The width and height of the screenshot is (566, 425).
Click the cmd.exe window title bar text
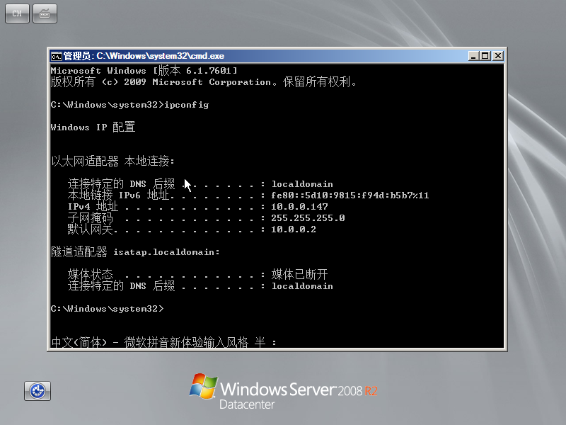point(144,56)
